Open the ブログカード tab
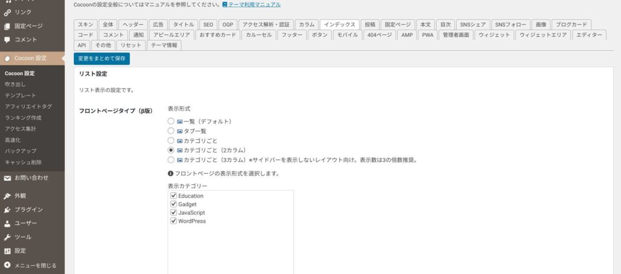 [x=571, y=24]
